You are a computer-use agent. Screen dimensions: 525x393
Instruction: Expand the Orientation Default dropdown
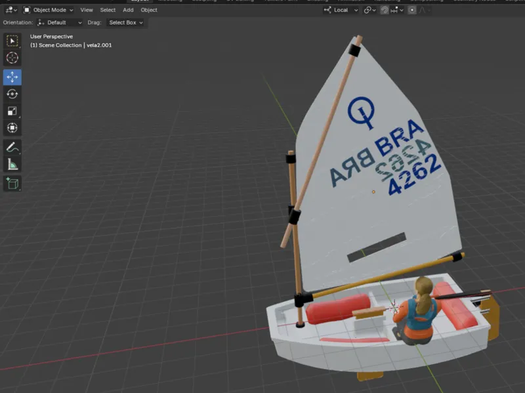click(60, 23)
